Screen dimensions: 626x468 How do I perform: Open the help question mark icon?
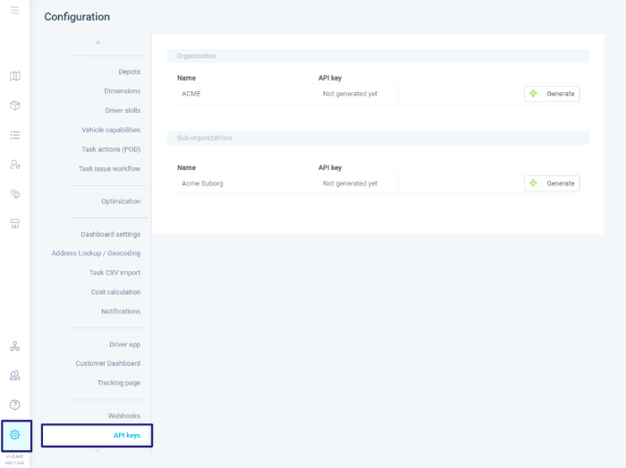[15, 404]
